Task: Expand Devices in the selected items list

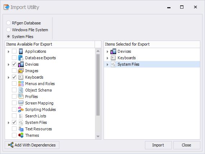Action: [x=107, y=52]
